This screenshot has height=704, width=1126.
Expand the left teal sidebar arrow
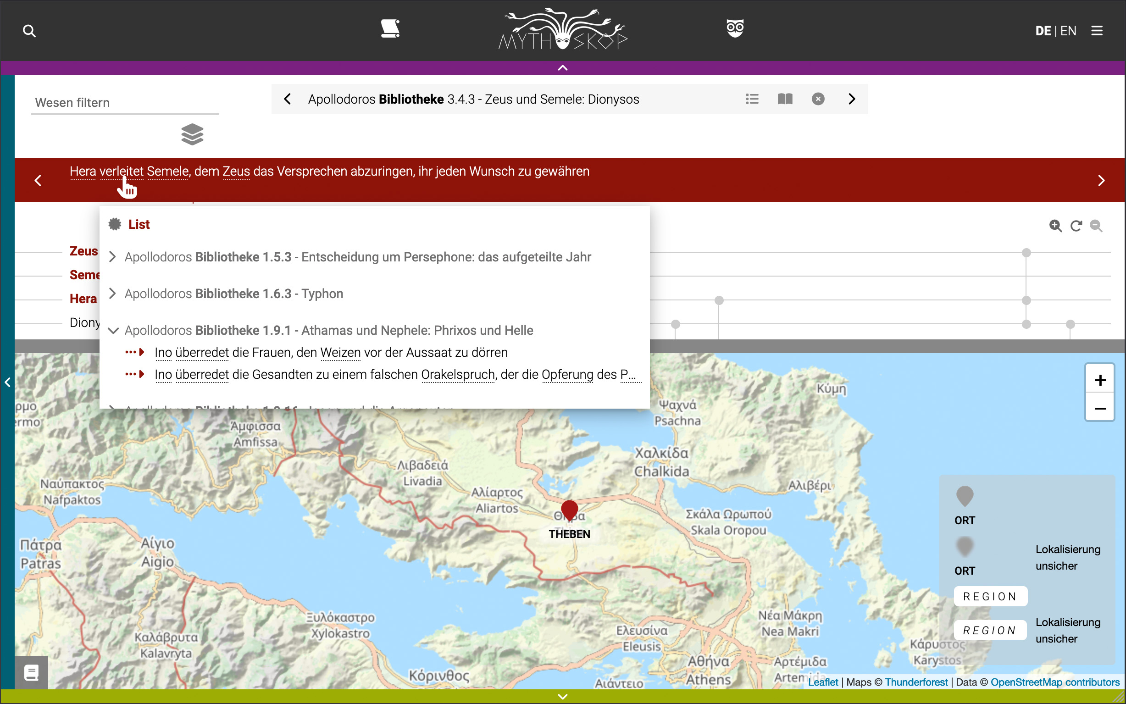coord(7,382)
